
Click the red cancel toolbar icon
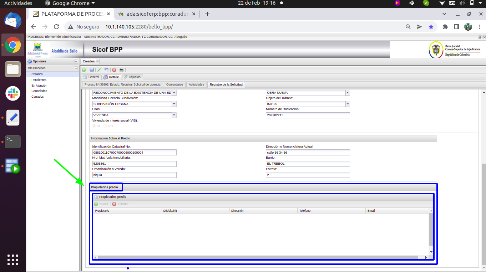[x=114, y=70]
